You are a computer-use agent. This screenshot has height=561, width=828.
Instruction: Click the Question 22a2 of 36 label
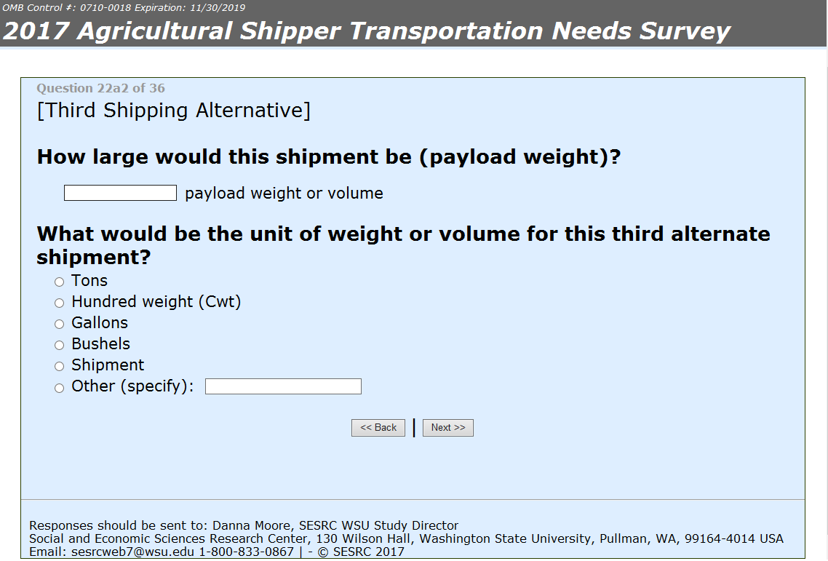coord(101,88)
